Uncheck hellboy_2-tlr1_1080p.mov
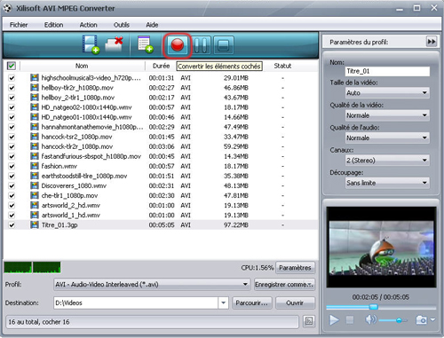 (x=12, y=98)
